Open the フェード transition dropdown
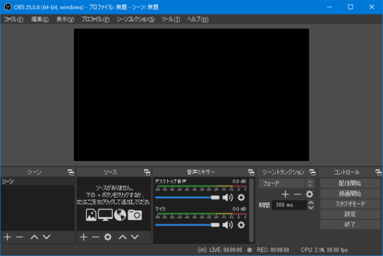 pyautogui.click(x=287, y=183)
